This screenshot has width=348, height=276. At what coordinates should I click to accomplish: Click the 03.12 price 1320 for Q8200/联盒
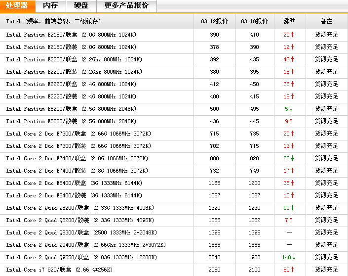214,208
